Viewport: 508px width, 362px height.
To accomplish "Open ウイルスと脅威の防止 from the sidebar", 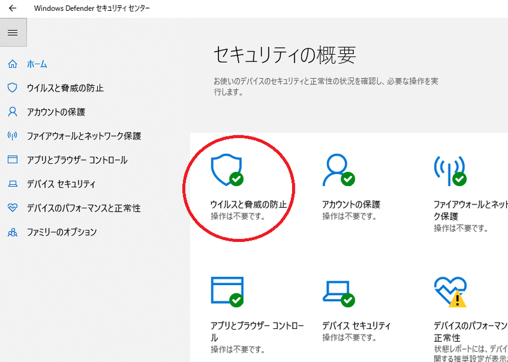I will pyautogui.click(x=65, y=88).
